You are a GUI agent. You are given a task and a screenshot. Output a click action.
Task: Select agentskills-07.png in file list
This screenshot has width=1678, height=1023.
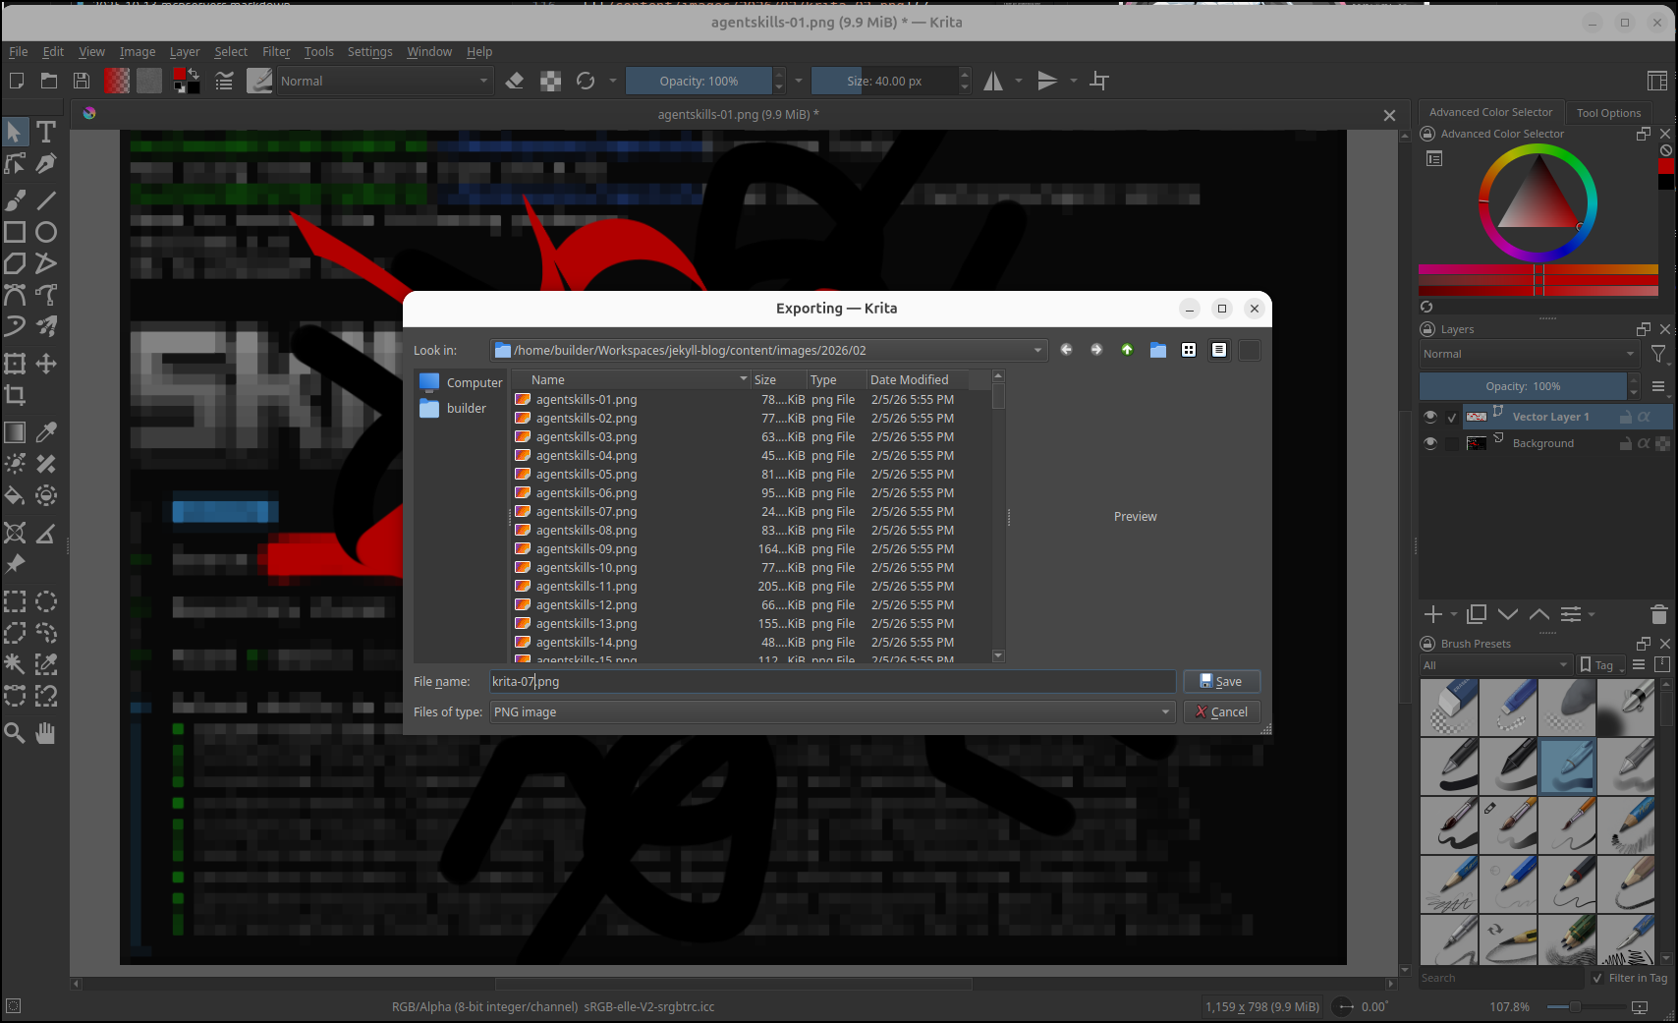point(587,511)
